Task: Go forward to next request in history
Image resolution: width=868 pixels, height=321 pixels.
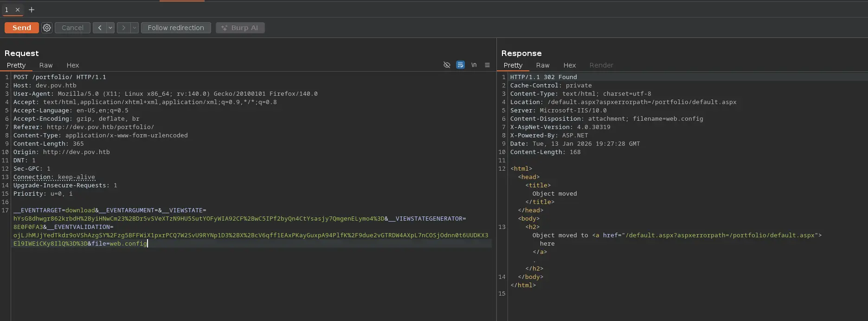Action: click(x=123, y=28)
